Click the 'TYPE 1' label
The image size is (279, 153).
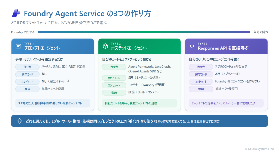tap(29, 44)
